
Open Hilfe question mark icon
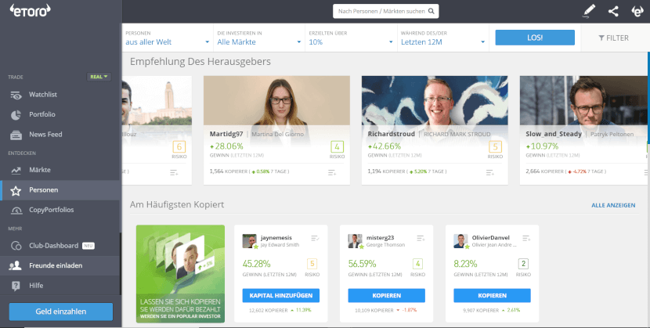(x=16, y=286)
